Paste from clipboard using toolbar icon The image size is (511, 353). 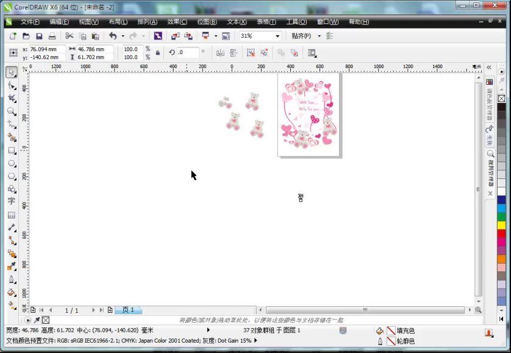click(x=95, y=36)
